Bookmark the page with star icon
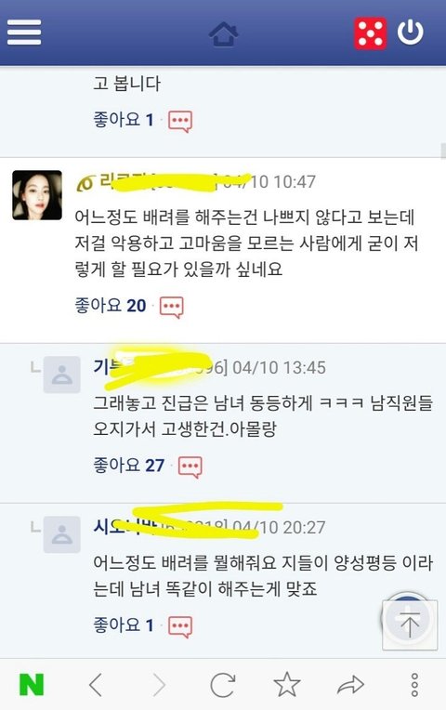 point(286,684)
